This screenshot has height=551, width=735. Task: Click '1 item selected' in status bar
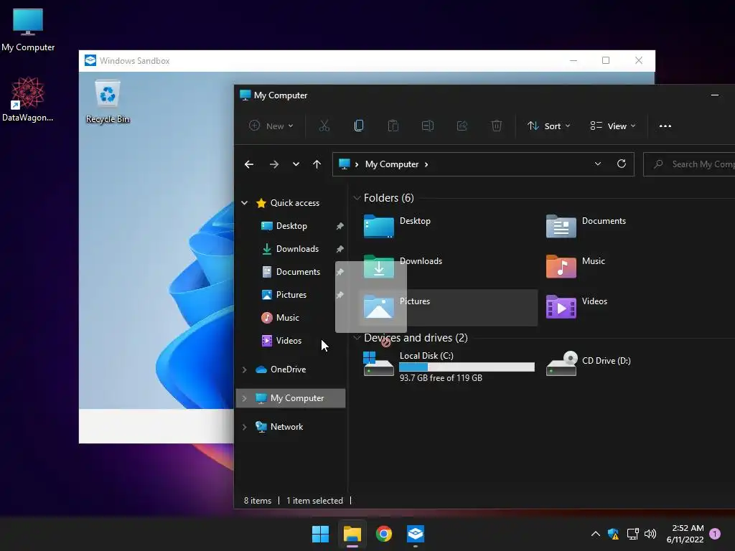[x=314, y=501]
